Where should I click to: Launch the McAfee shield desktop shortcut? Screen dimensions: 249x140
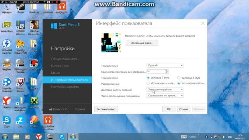21,84
